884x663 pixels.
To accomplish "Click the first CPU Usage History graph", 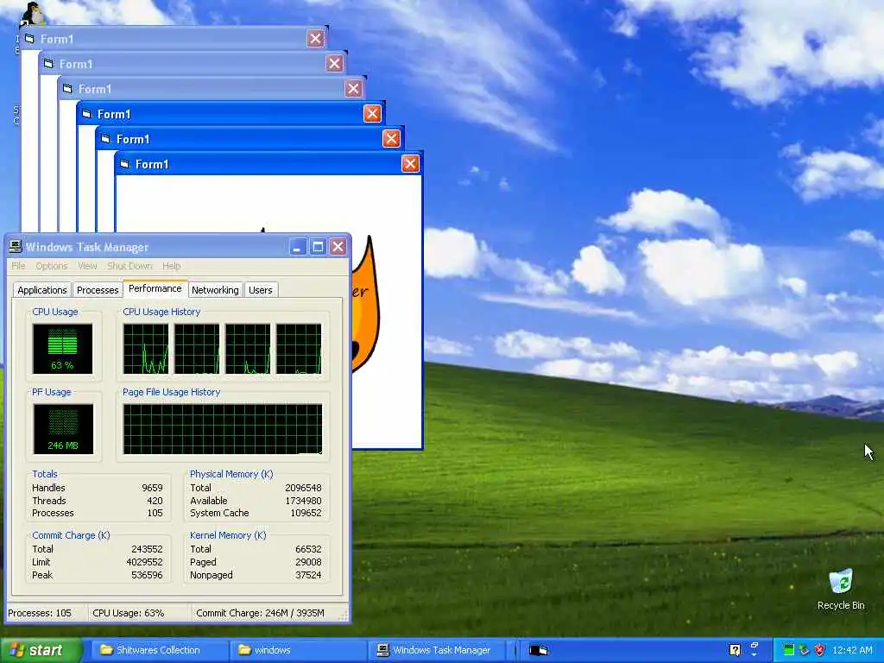I will (x=145, y=349).
